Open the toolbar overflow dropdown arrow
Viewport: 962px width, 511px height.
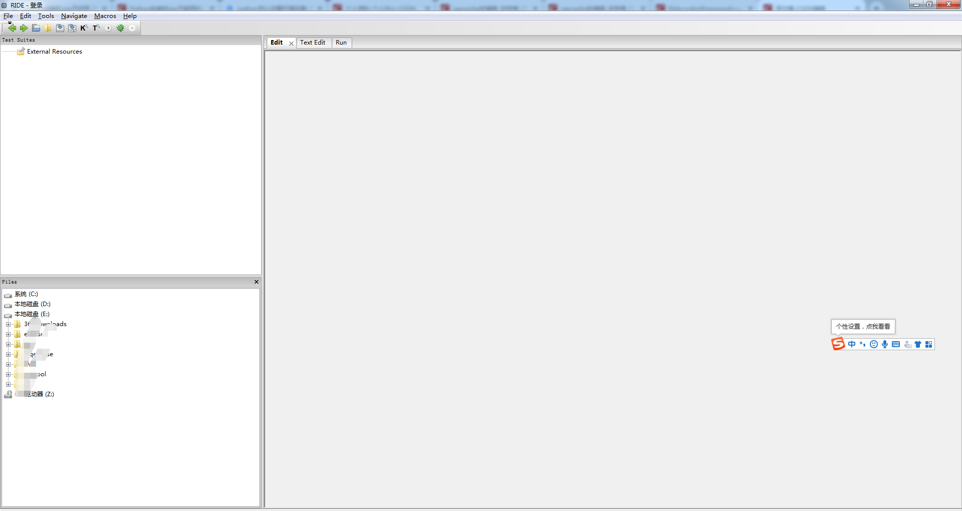pos(9,23)
